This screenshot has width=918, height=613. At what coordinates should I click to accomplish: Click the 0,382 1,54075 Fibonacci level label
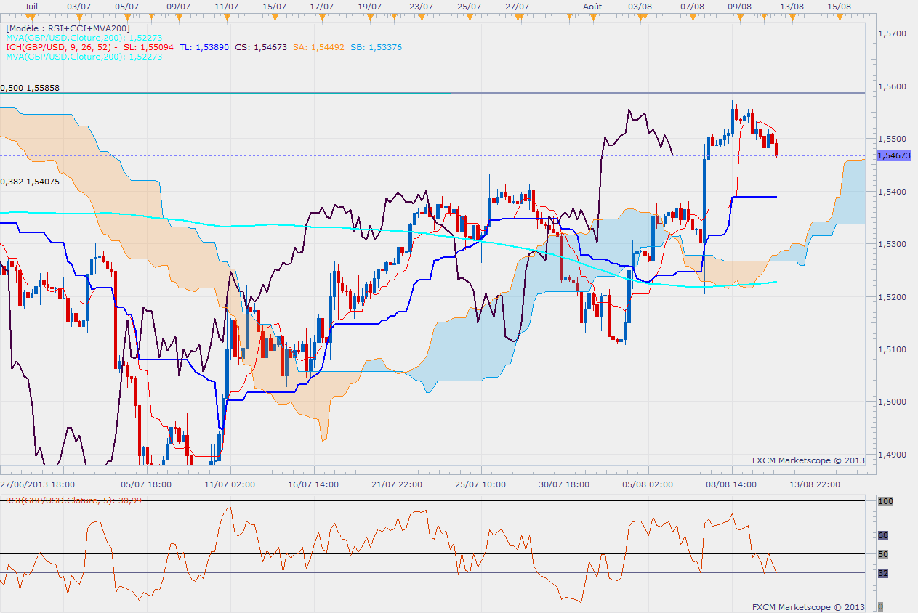pos(30,182)
